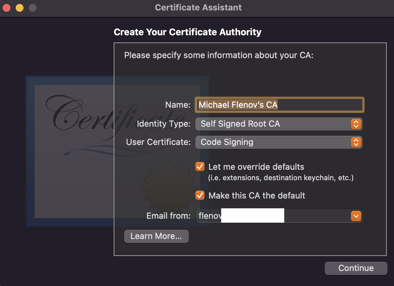Click the Email from text field
The image size is (394, 286).
273,216
